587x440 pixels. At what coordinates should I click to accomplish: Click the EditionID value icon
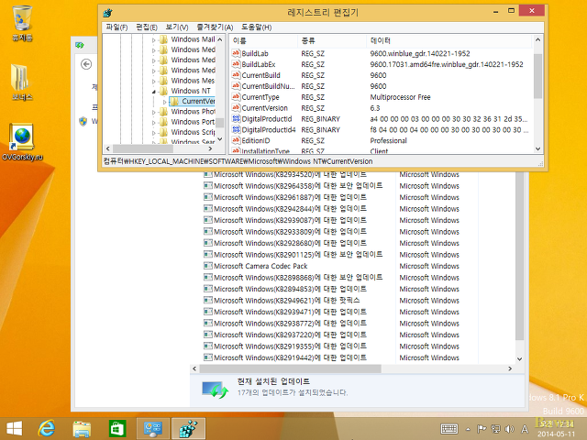click(x=236, y=140)
